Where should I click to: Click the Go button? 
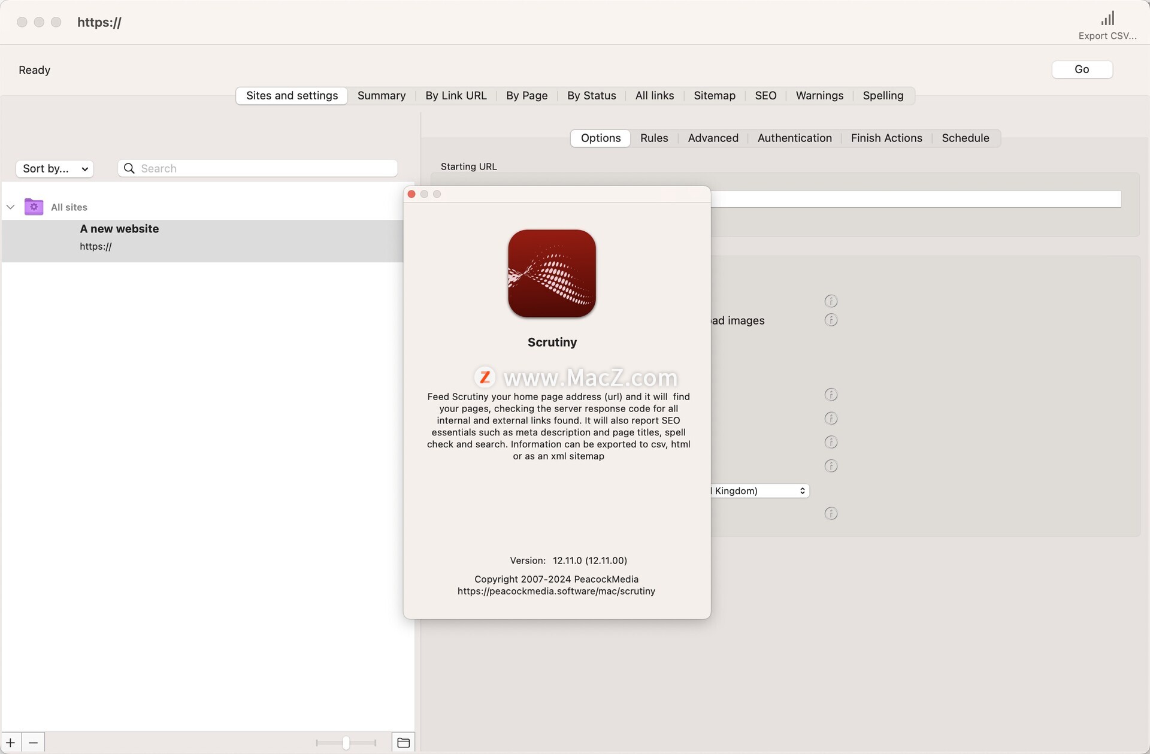click(1082, 69)
